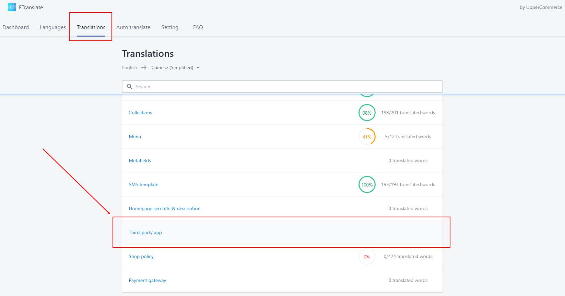
Task: Open the Metafields translation link
Action: pyautogui.click(x=140, y=160)
